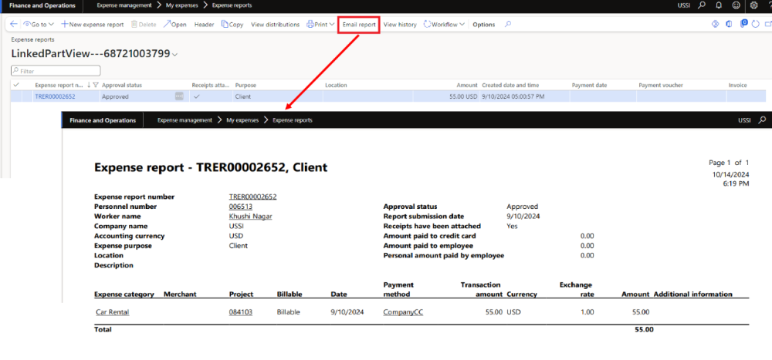
Task: Click Header in the toolbar
Action: [204, 25]
